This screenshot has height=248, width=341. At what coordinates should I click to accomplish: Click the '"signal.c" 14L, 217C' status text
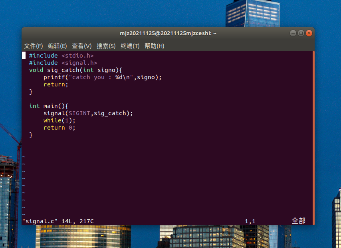tap(58, 221)
